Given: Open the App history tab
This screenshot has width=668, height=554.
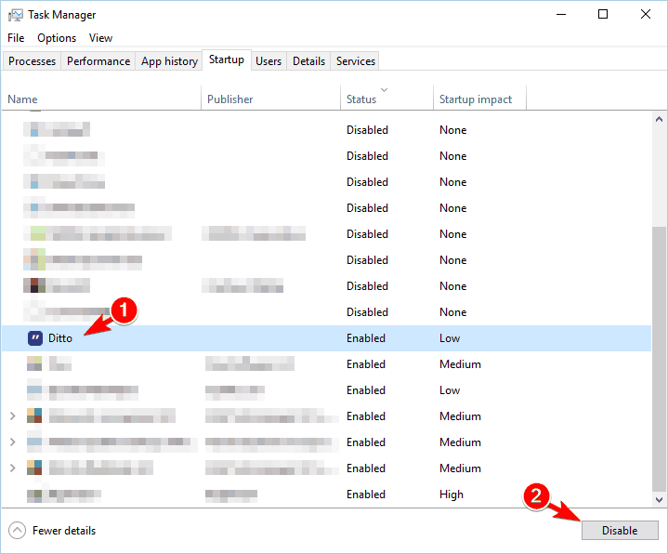Looking at the screenshot, I should coord(169,61).
